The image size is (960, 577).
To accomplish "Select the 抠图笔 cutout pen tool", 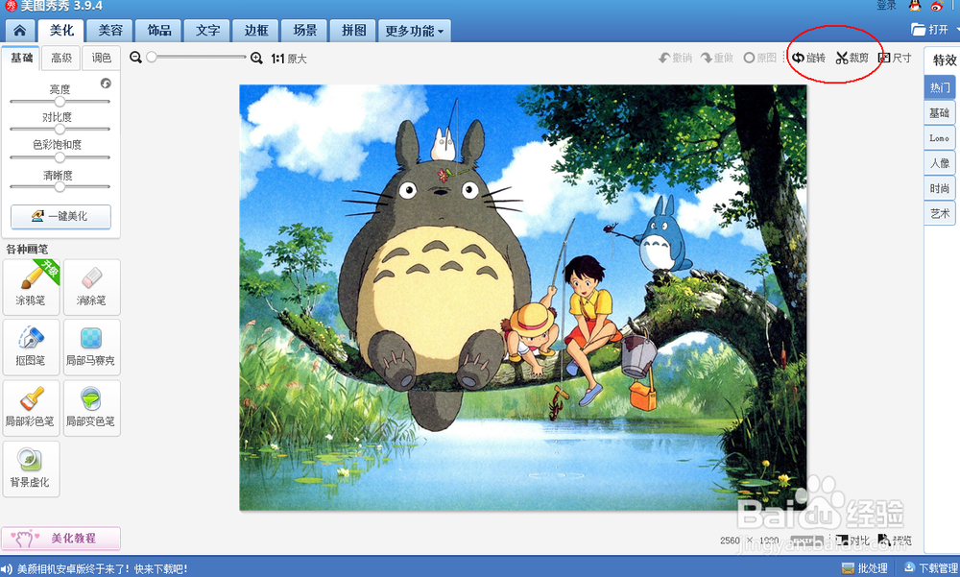I will 31,347.
